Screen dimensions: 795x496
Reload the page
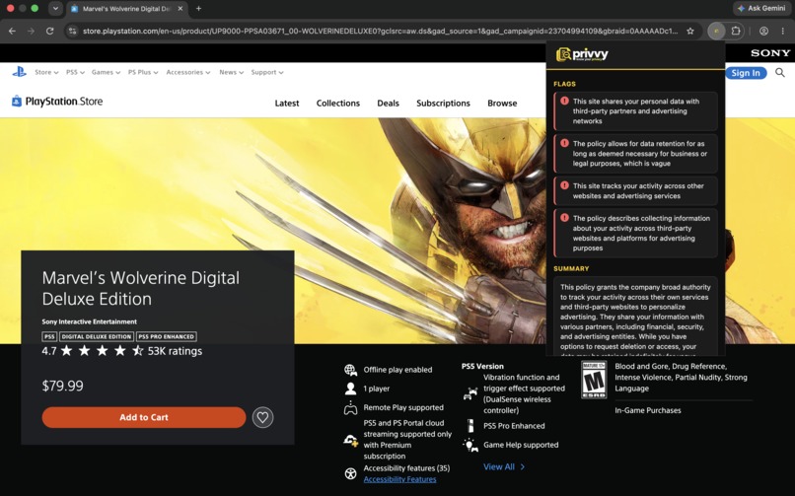49,31
